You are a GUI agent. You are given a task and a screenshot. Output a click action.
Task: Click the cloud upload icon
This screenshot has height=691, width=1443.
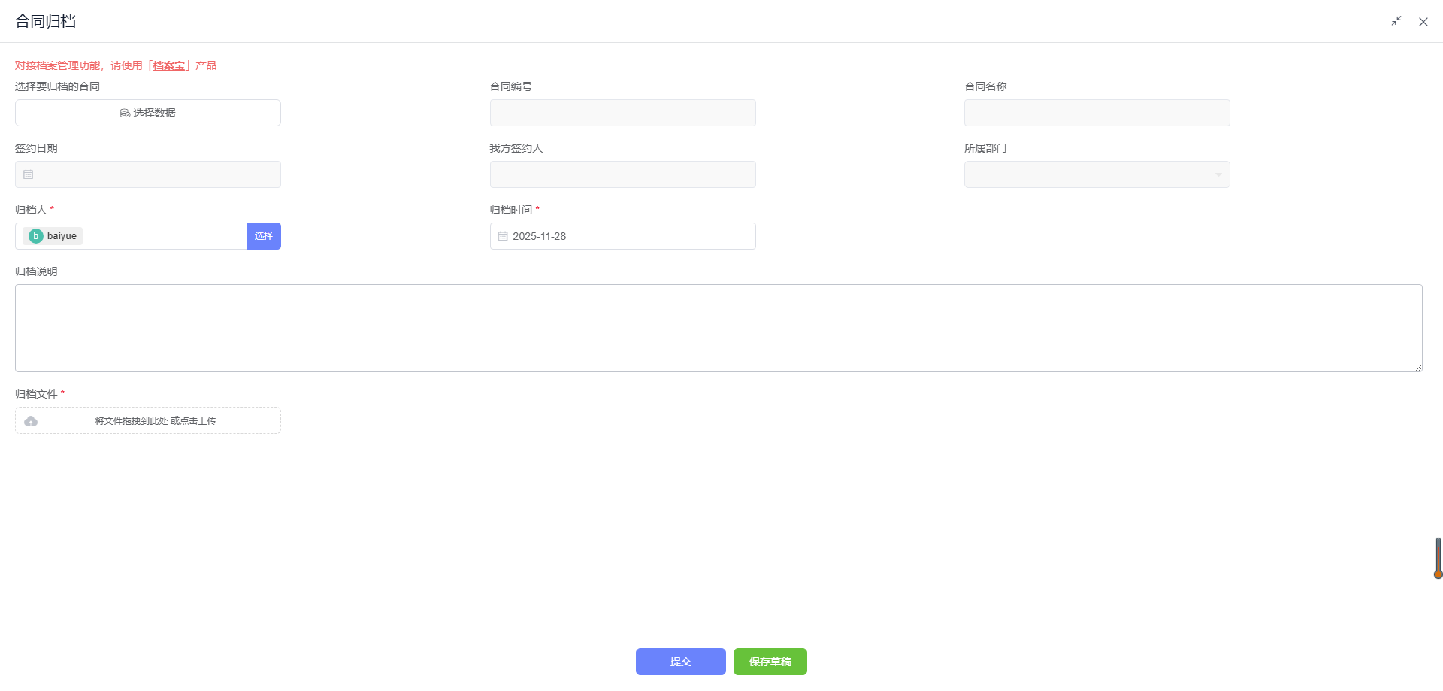[31, 421]
